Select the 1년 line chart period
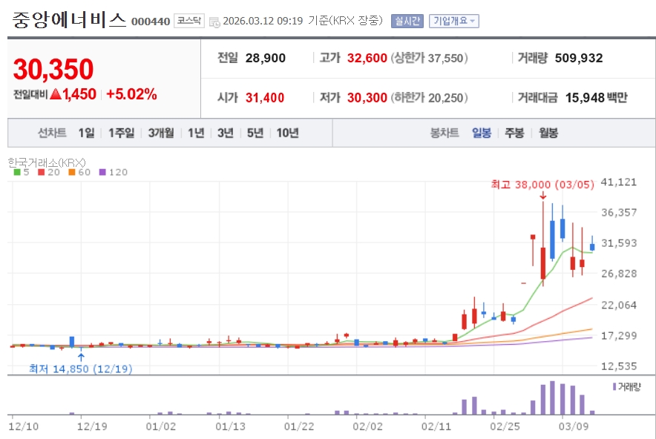Viewport: 656px width, 439px height. coord(196,133)
